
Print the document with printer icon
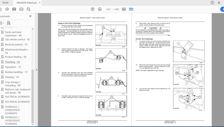pos(14,9)
